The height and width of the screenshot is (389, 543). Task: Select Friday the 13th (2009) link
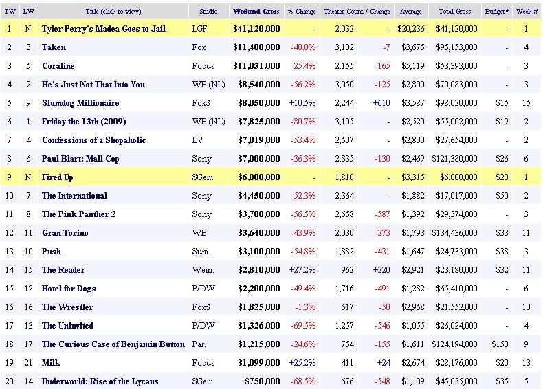click(x=80, y=122)
